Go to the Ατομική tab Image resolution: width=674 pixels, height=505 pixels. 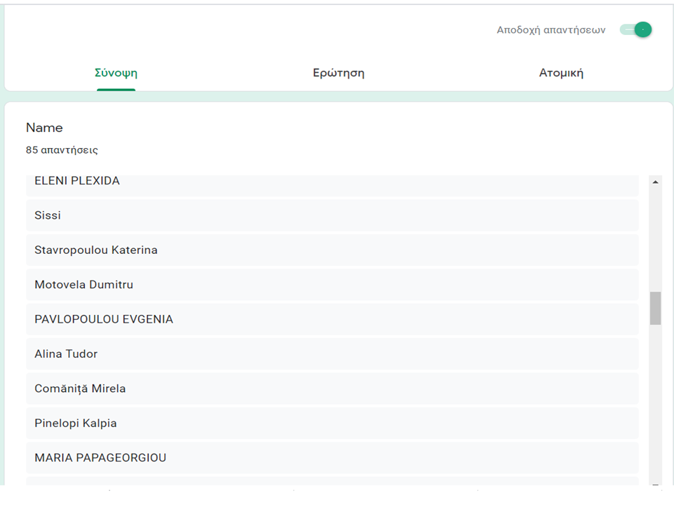click(x=561, y=73)
